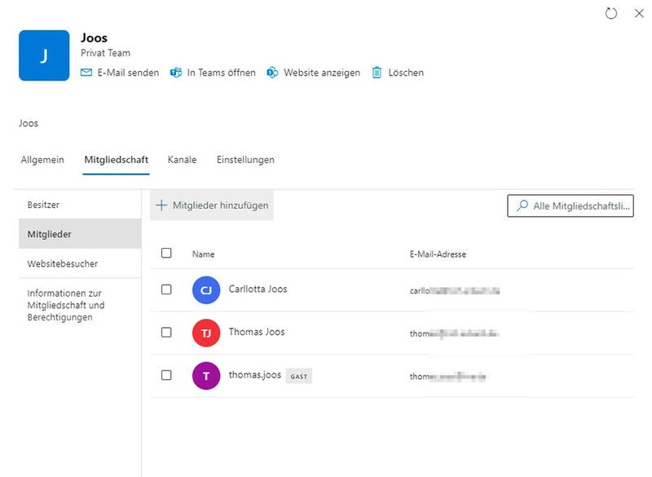Toggle the select-all checkbox in header
Screen dimensions: 652x477
click(x=166, y=254)
